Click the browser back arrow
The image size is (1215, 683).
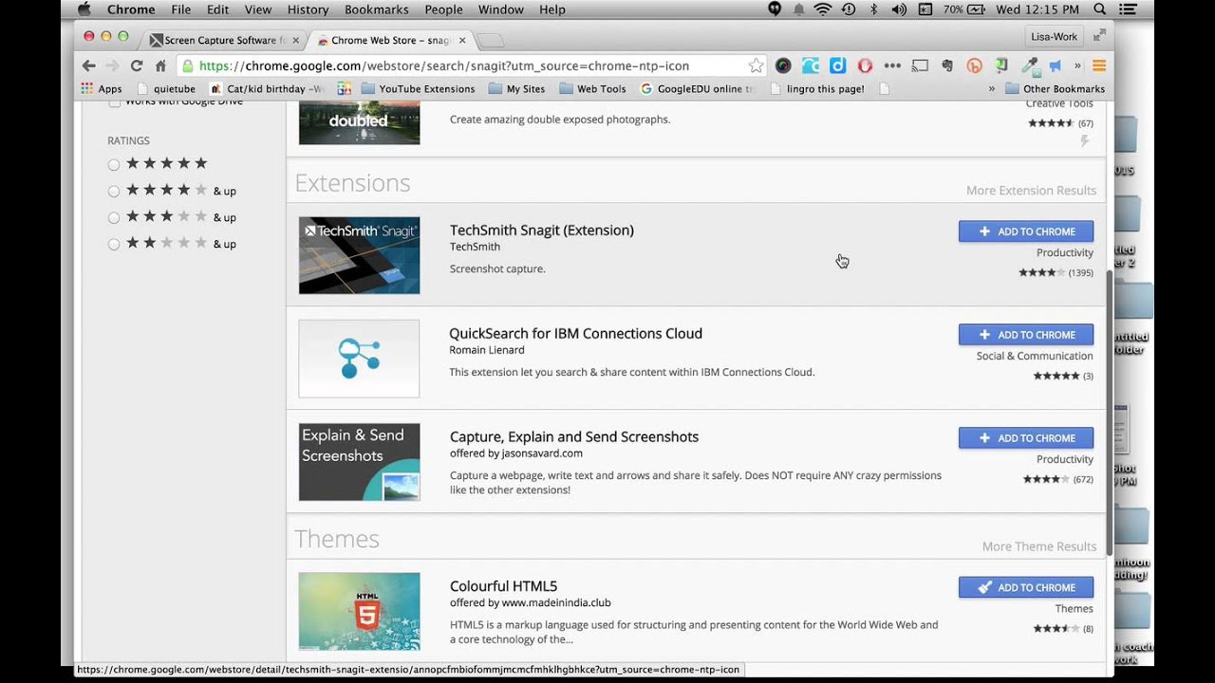pyautogui.click(x=88, y=65)
